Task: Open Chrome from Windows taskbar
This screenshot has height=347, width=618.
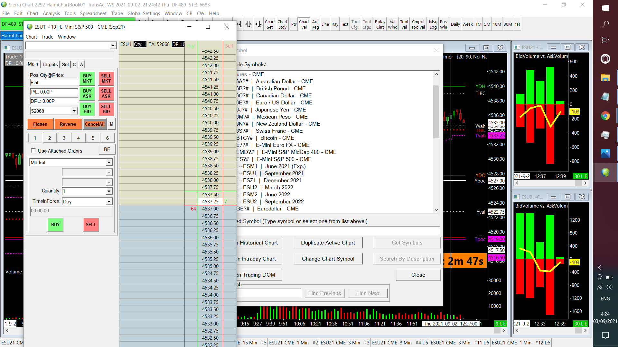Action: (x=605, y=116)
